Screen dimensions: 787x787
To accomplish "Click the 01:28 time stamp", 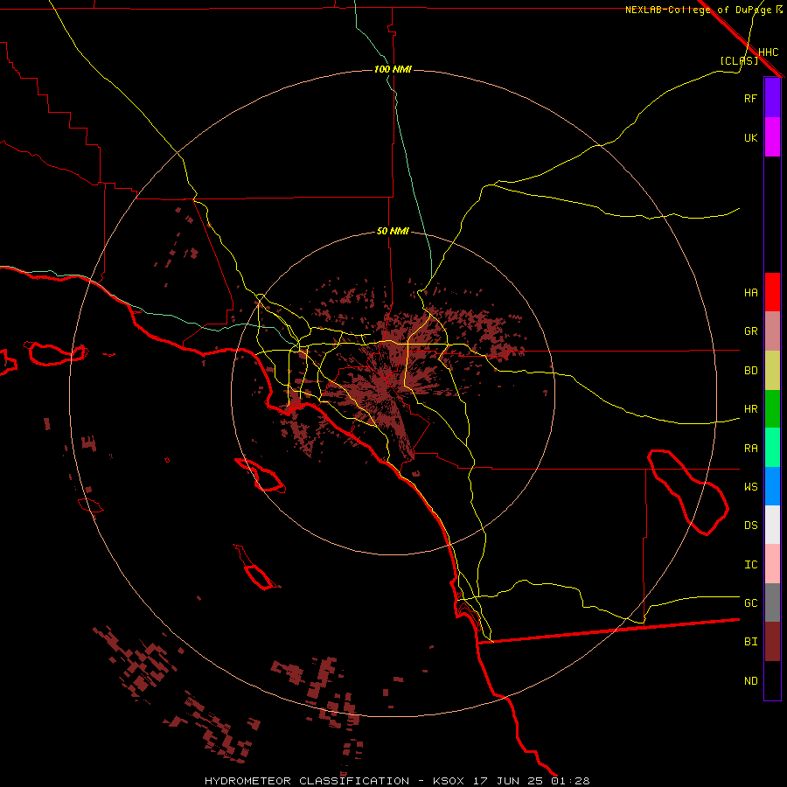I will coord(570,781).
